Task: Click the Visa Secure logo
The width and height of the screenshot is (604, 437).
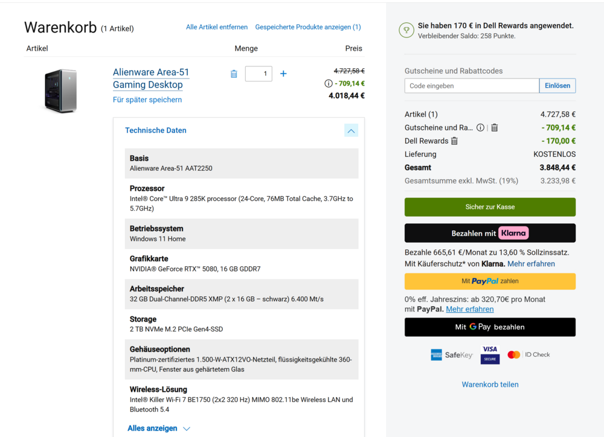Action: pos(490,354)
